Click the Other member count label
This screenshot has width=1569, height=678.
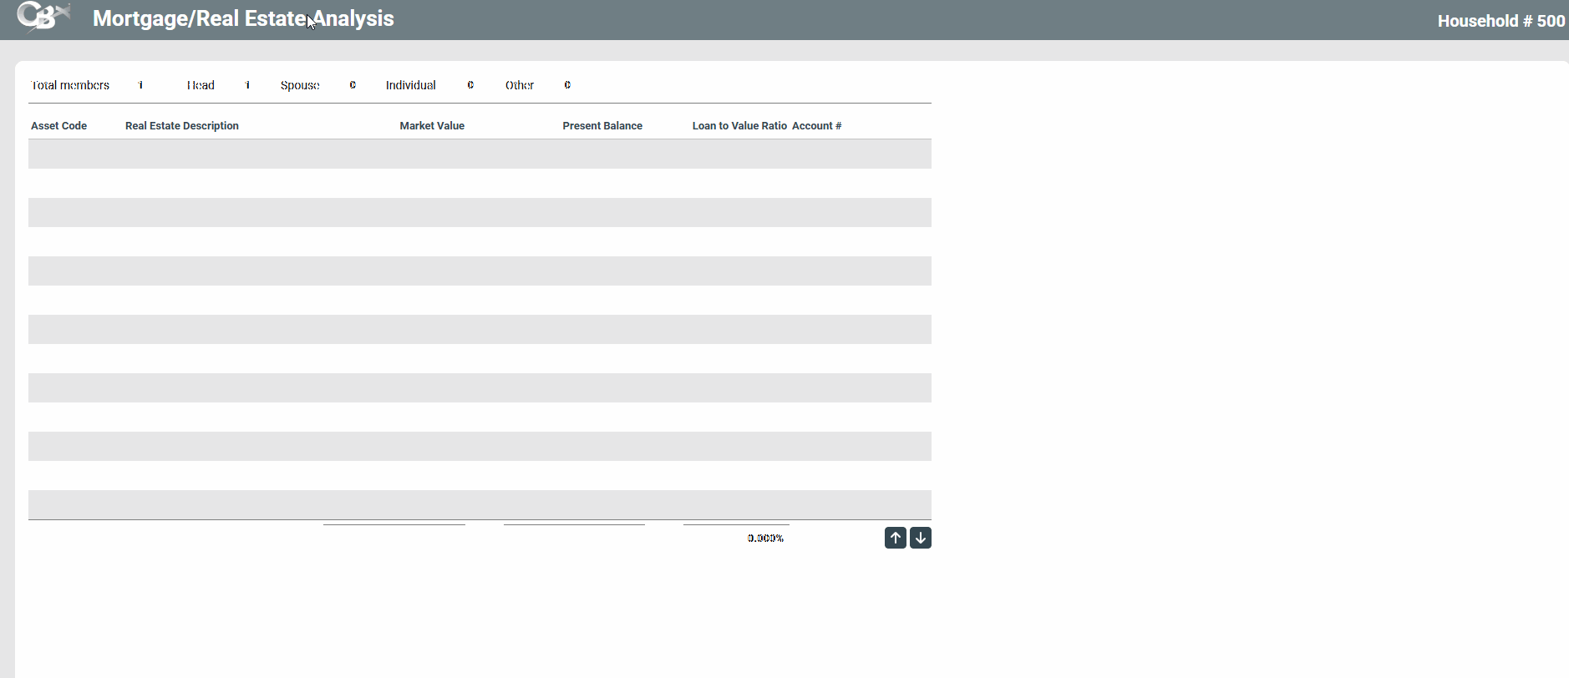click(519, 85)
